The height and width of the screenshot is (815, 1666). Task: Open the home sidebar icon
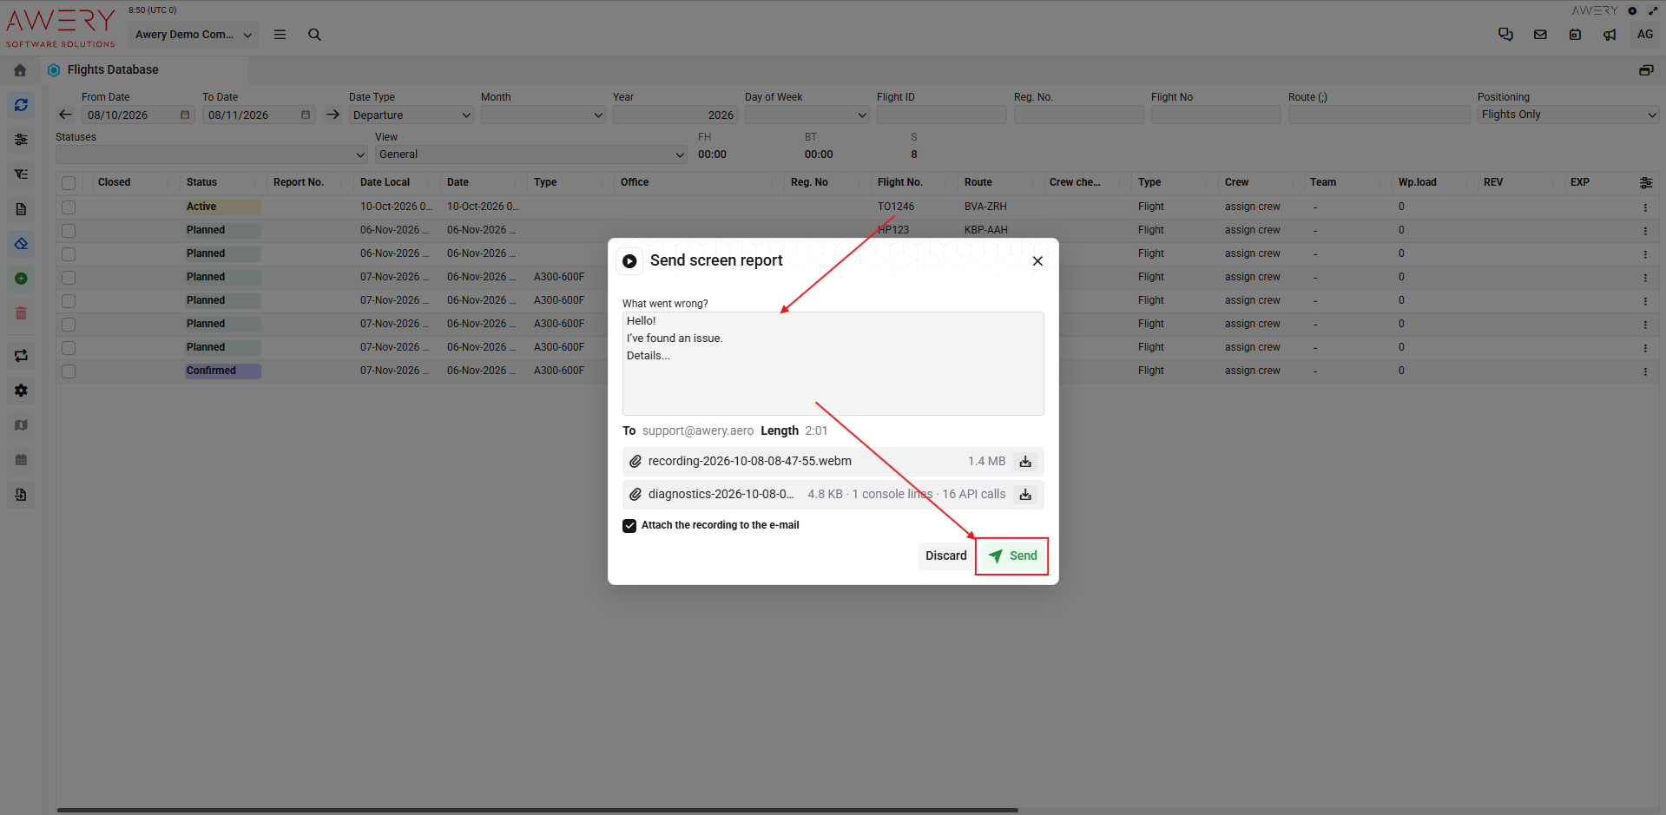(21, 70)
